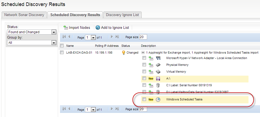Toggle the select-all checkbox in header
Screen dimensions: 260x117
tap(62, 46)
